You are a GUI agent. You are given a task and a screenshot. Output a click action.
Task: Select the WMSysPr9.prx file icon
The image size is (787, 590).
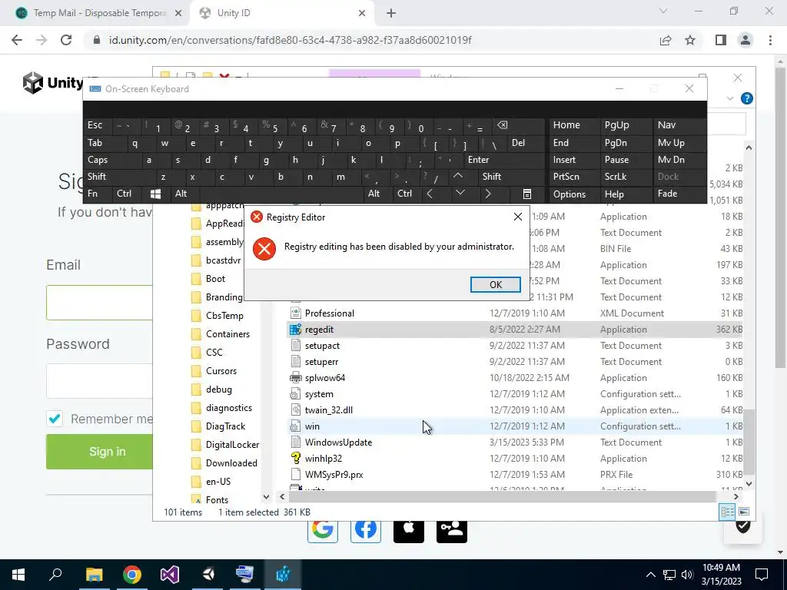(x=296, y=474)
